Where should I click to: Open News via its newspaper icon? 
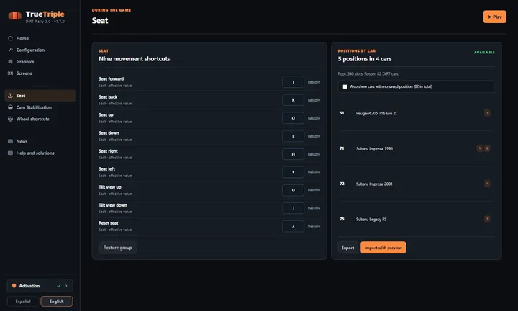pos(10,141)
